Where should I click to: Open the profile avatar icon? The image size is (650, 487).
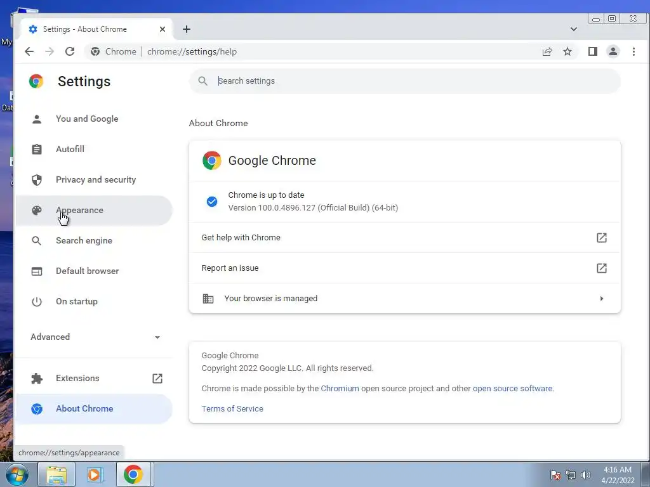pos(613,51)
